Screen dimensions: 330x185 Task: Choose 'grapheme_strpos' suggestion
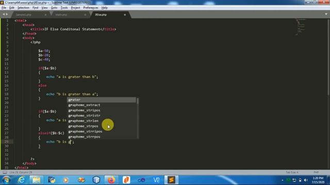[102, 126]
